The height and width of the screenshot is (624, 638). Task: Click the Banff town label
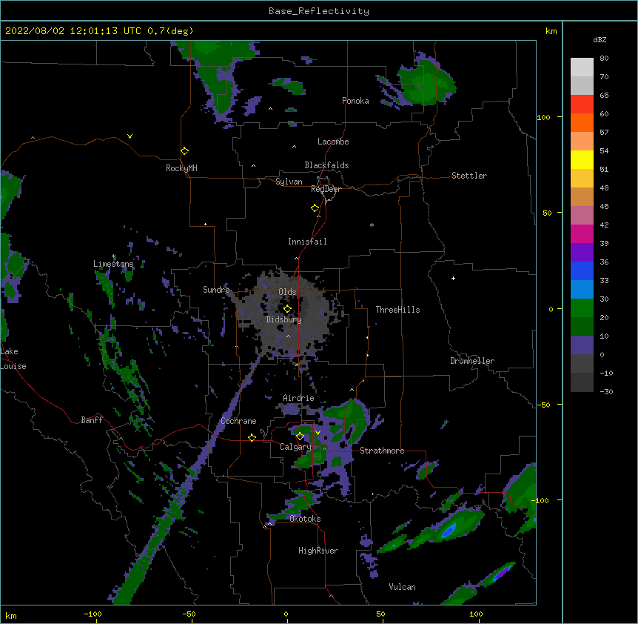click(x=92, y=420)
